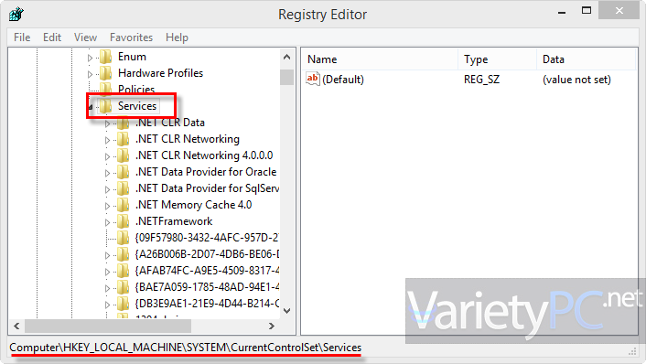Select the .NET CLR Data key label
Screen dimensions: 646x364
[x=170, y=123]
